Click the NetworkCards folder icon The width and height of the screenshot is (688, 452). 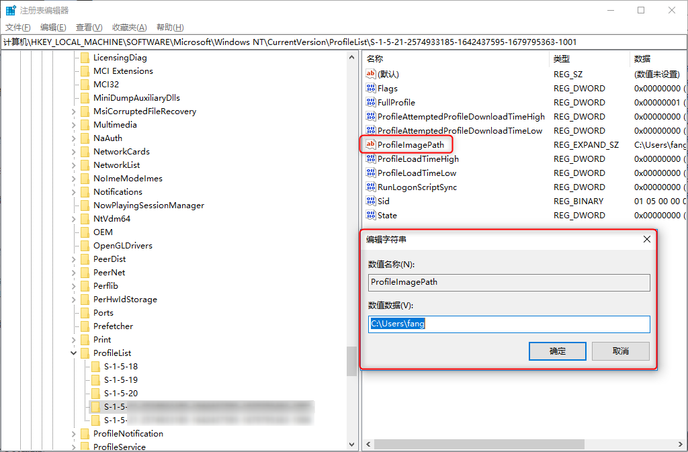[x=85, y=152]
